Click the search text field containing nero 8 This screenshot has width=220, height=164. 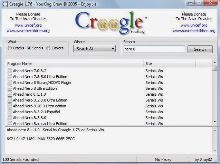click(x=154, y=49)
